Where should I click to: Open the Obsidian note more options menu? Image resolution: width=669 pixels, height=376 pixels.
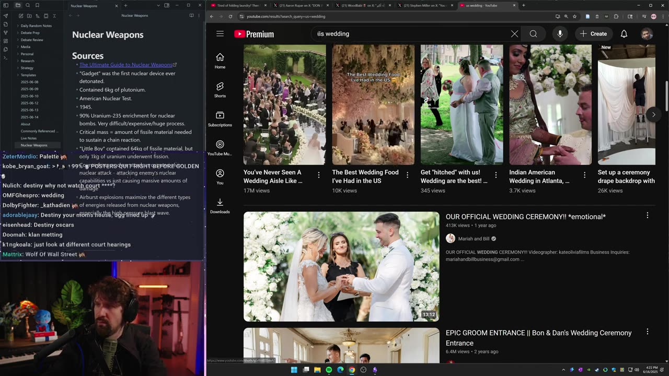point(199,16)
